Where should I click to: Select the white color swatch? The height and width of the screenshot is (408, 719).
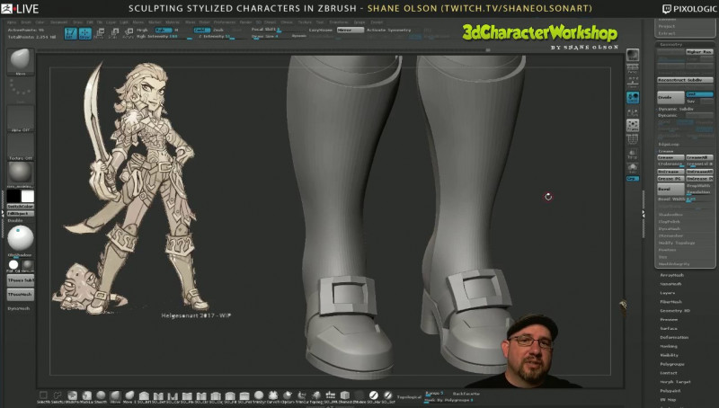[28, 196]
